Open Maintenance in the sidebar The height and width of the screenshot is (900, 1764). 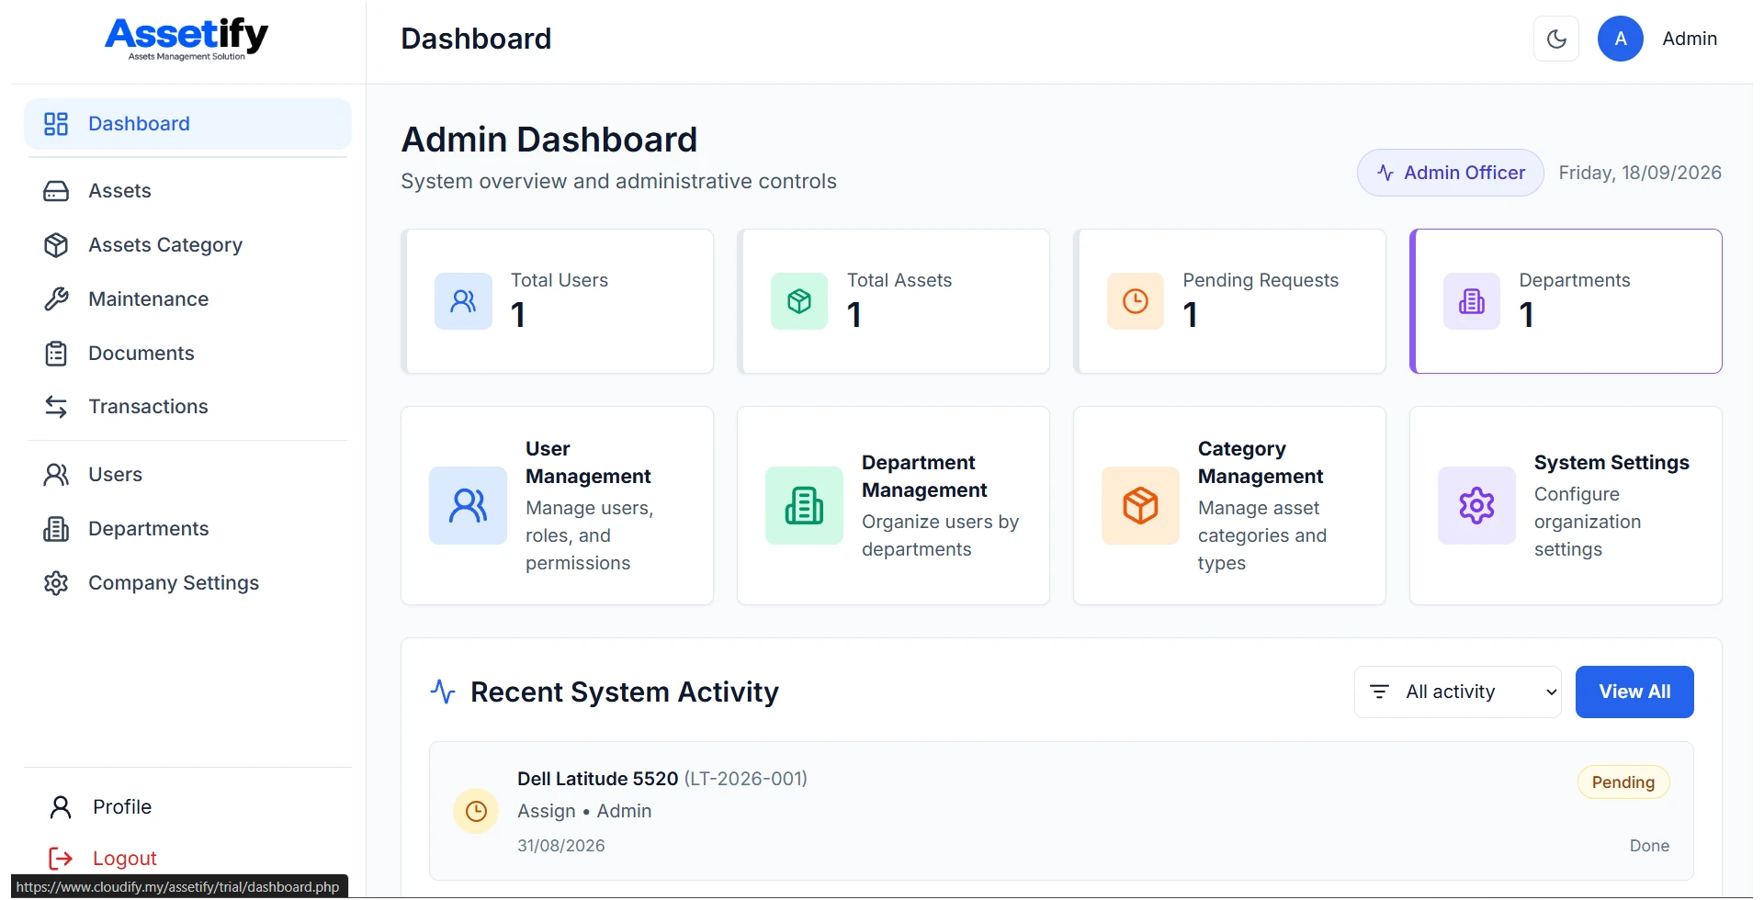tap(187, 299)
